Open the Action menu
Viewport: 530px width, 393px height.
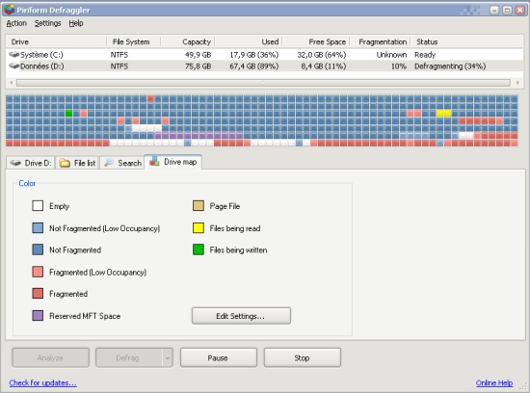point(16,23)
